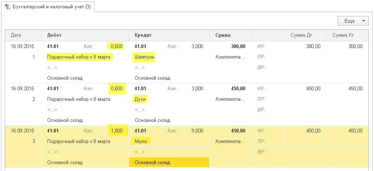Click the Сумма column header
Viewport: 374px width, 171px height.
pos(223,35)
